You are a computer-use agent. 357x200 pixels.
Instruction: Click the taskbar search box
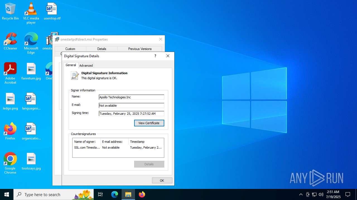pyautogui.click(x=54, y=194)
